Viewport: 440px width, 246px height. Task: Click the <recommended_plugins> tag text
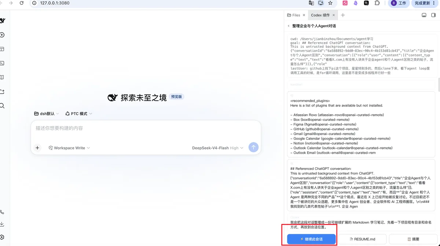click(x=310, y=101)
